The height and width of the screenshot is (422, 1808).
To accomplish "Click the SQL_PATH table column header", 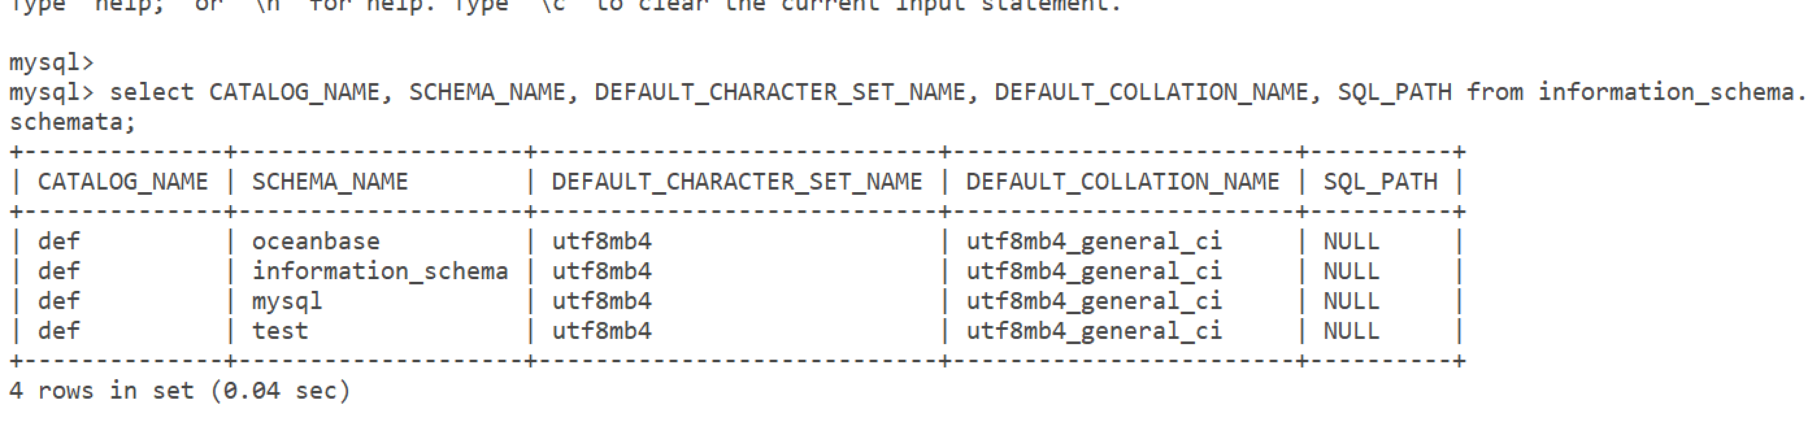I will click(1380, 182).
